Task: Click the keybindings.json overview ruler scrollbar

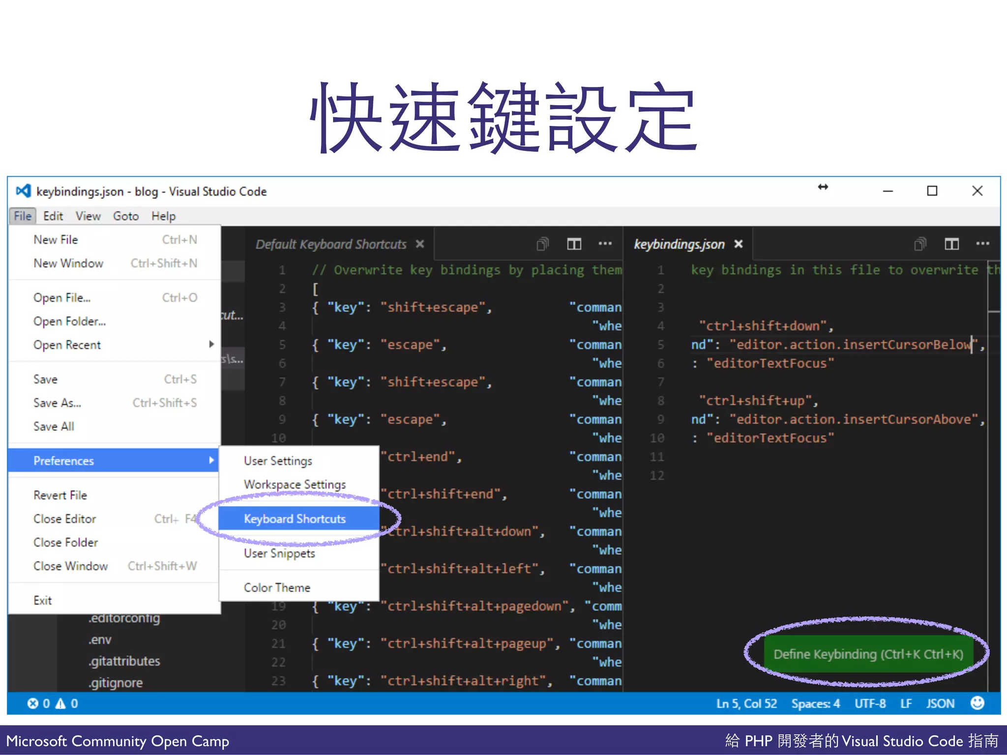Action: pos(994,476)
